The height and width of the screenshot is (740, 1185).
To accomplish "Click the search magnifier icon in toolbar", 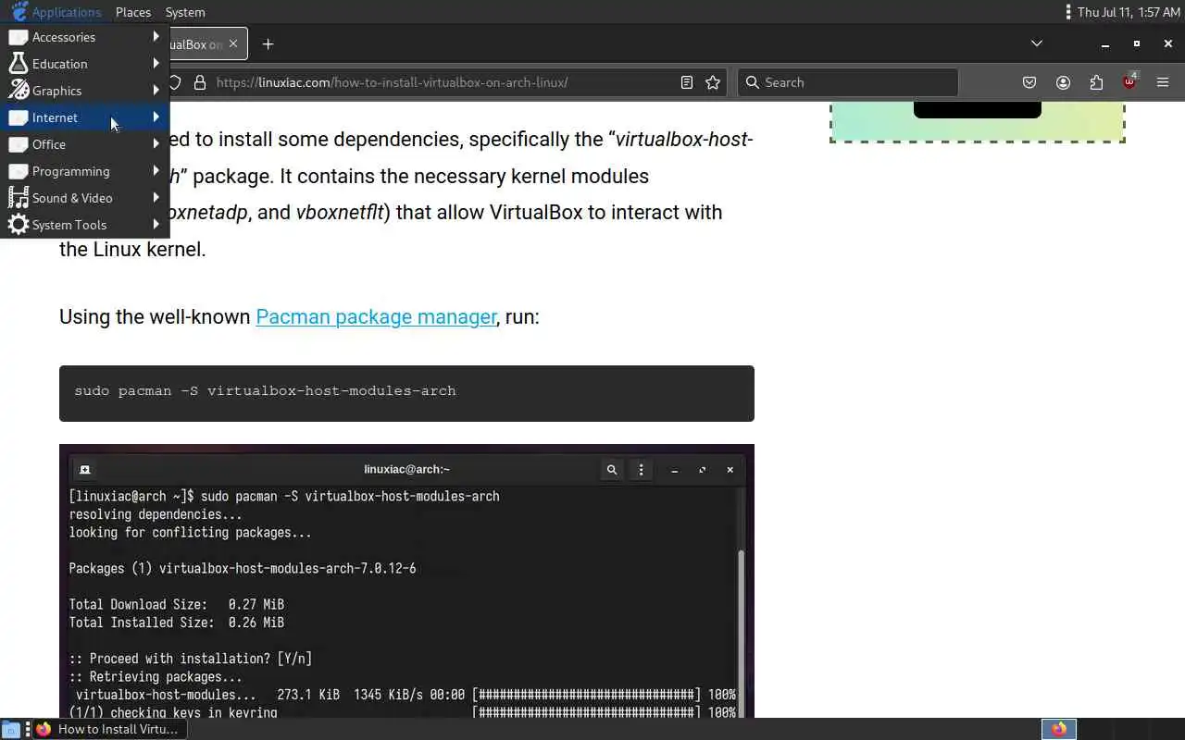I will (753, 82).
